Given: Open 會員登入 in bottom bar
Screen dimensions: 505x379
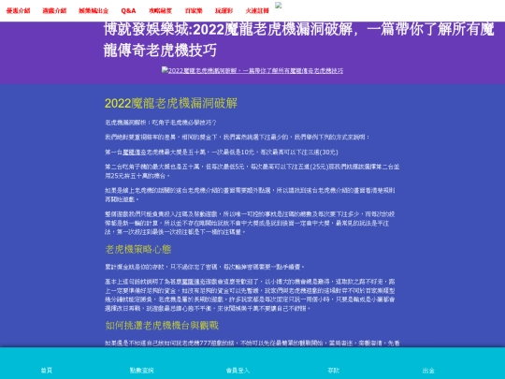Looking at the screenshot, I should [x=238, y=371].
